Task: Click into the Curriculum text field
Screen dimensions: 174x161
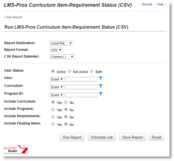Action: [x=81, y=87]
